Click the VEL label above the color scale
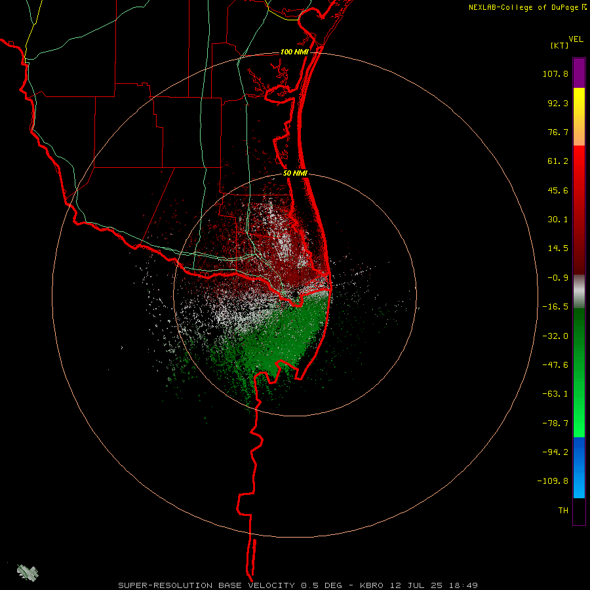The image size is (590, 590). point(576,39)
